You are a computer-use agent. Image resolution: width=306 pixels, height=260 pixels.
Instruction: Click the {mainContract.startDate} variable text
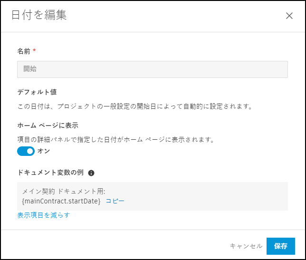coord(61,201)
